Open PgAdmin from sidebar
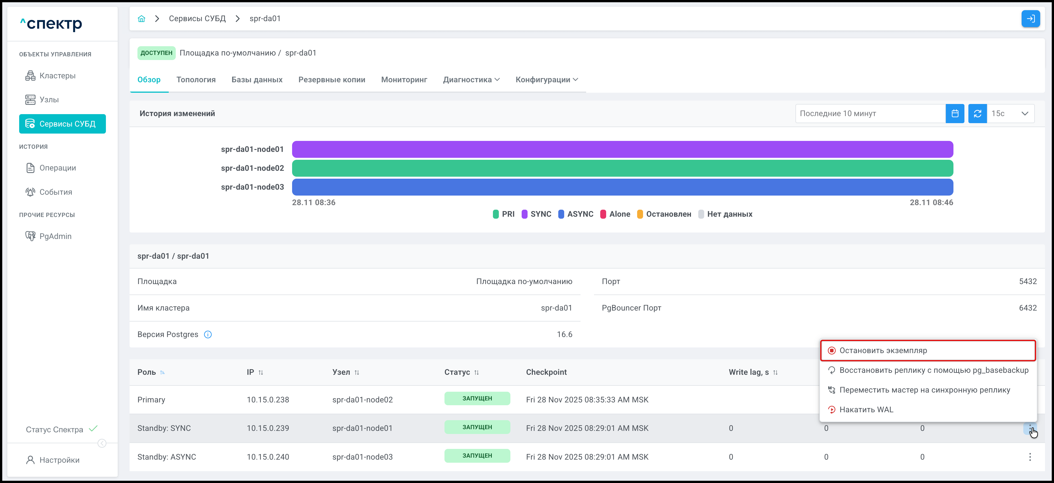The image size is (1054, 483). pyautogui.click(x=55, y=236)
